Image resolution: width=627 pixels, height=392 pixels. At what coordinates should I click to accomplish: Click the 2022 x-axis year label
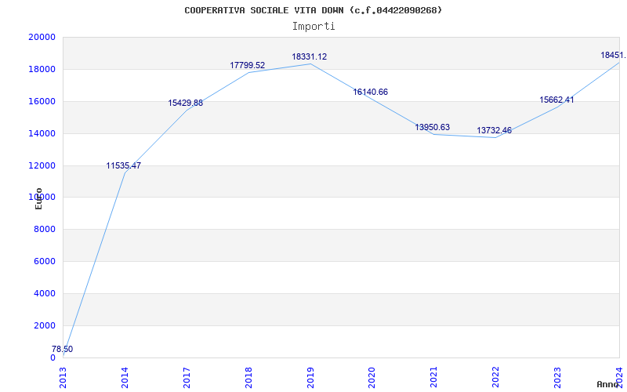tap(496, 377)
